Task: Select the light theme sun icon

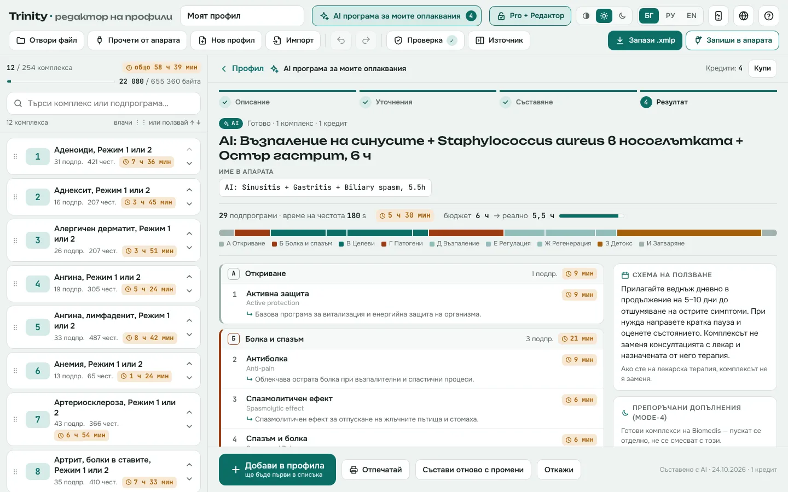Action: (604, 16)
